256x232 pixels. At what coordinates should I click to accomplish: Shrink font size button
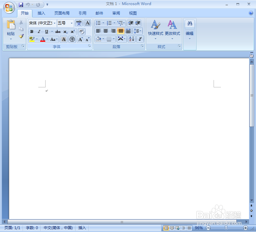[88, 39]
